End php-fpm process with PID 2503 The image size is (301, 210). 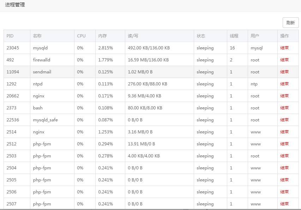click(284, 156)
